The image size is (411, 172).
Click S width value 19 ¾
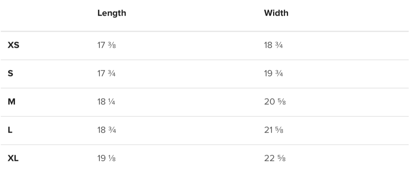pos(273,74)
